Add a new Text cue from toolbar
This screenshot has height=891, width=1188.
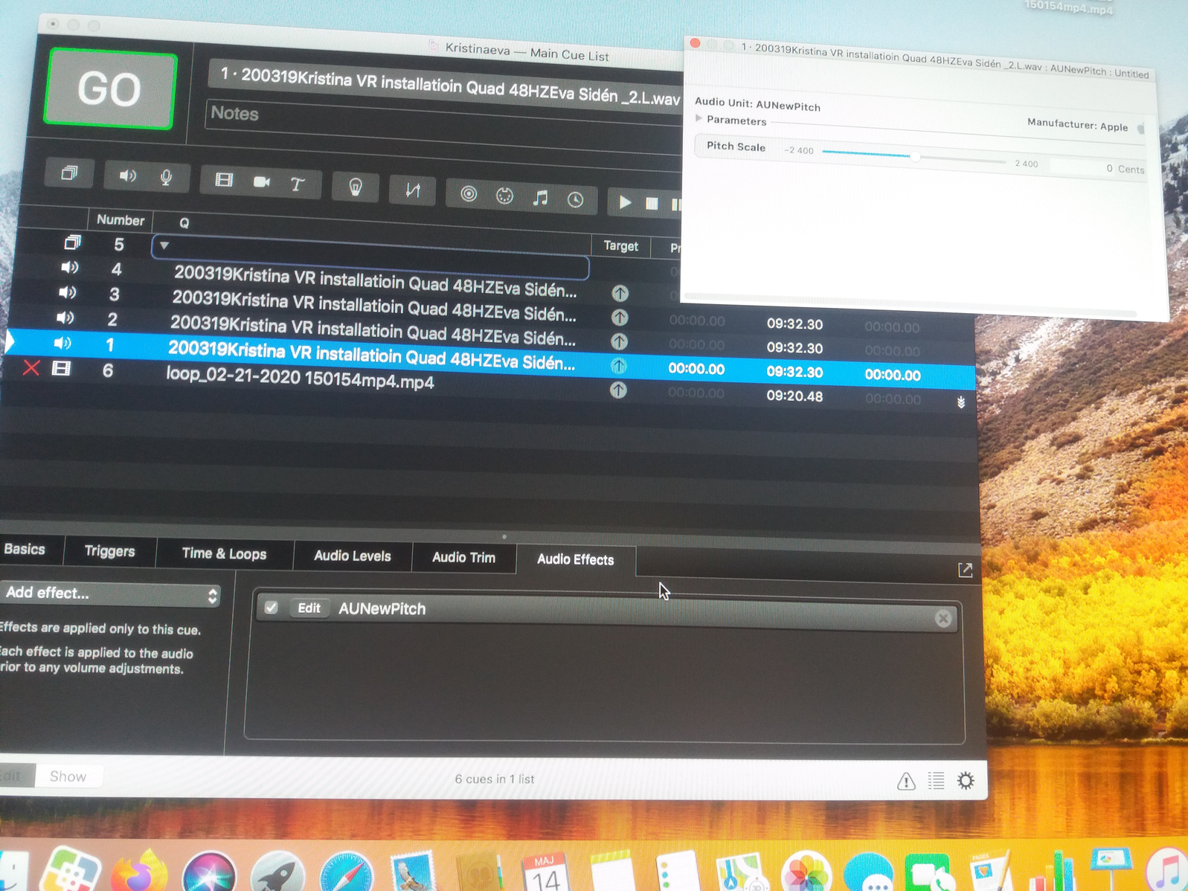tap(298, 184)
